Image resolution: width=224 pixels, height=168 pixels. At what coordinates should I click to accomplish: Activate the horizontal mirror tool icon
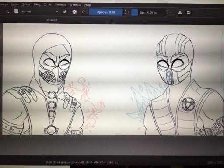point(180,13)
